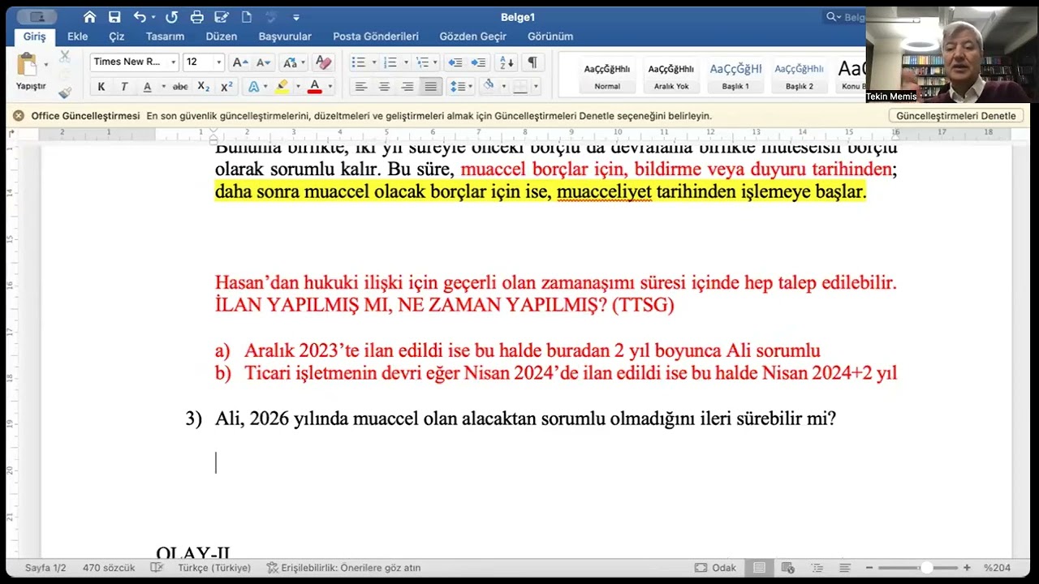
Task: Apply the Normal style
Action: click(x=607, y=76)
